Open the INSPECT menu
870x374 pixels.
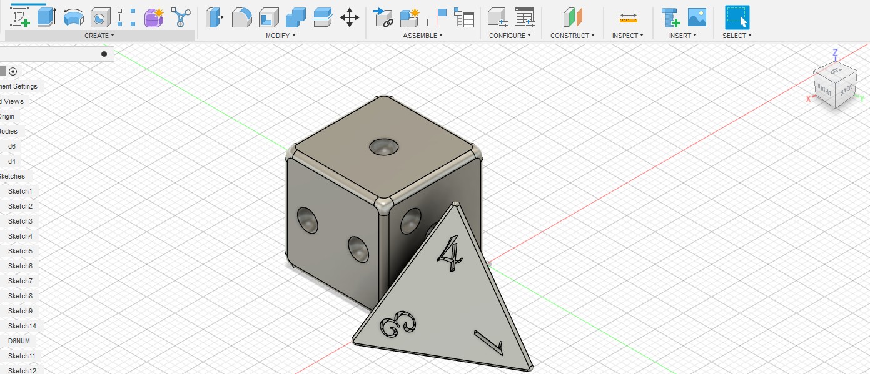pos(628,36)
